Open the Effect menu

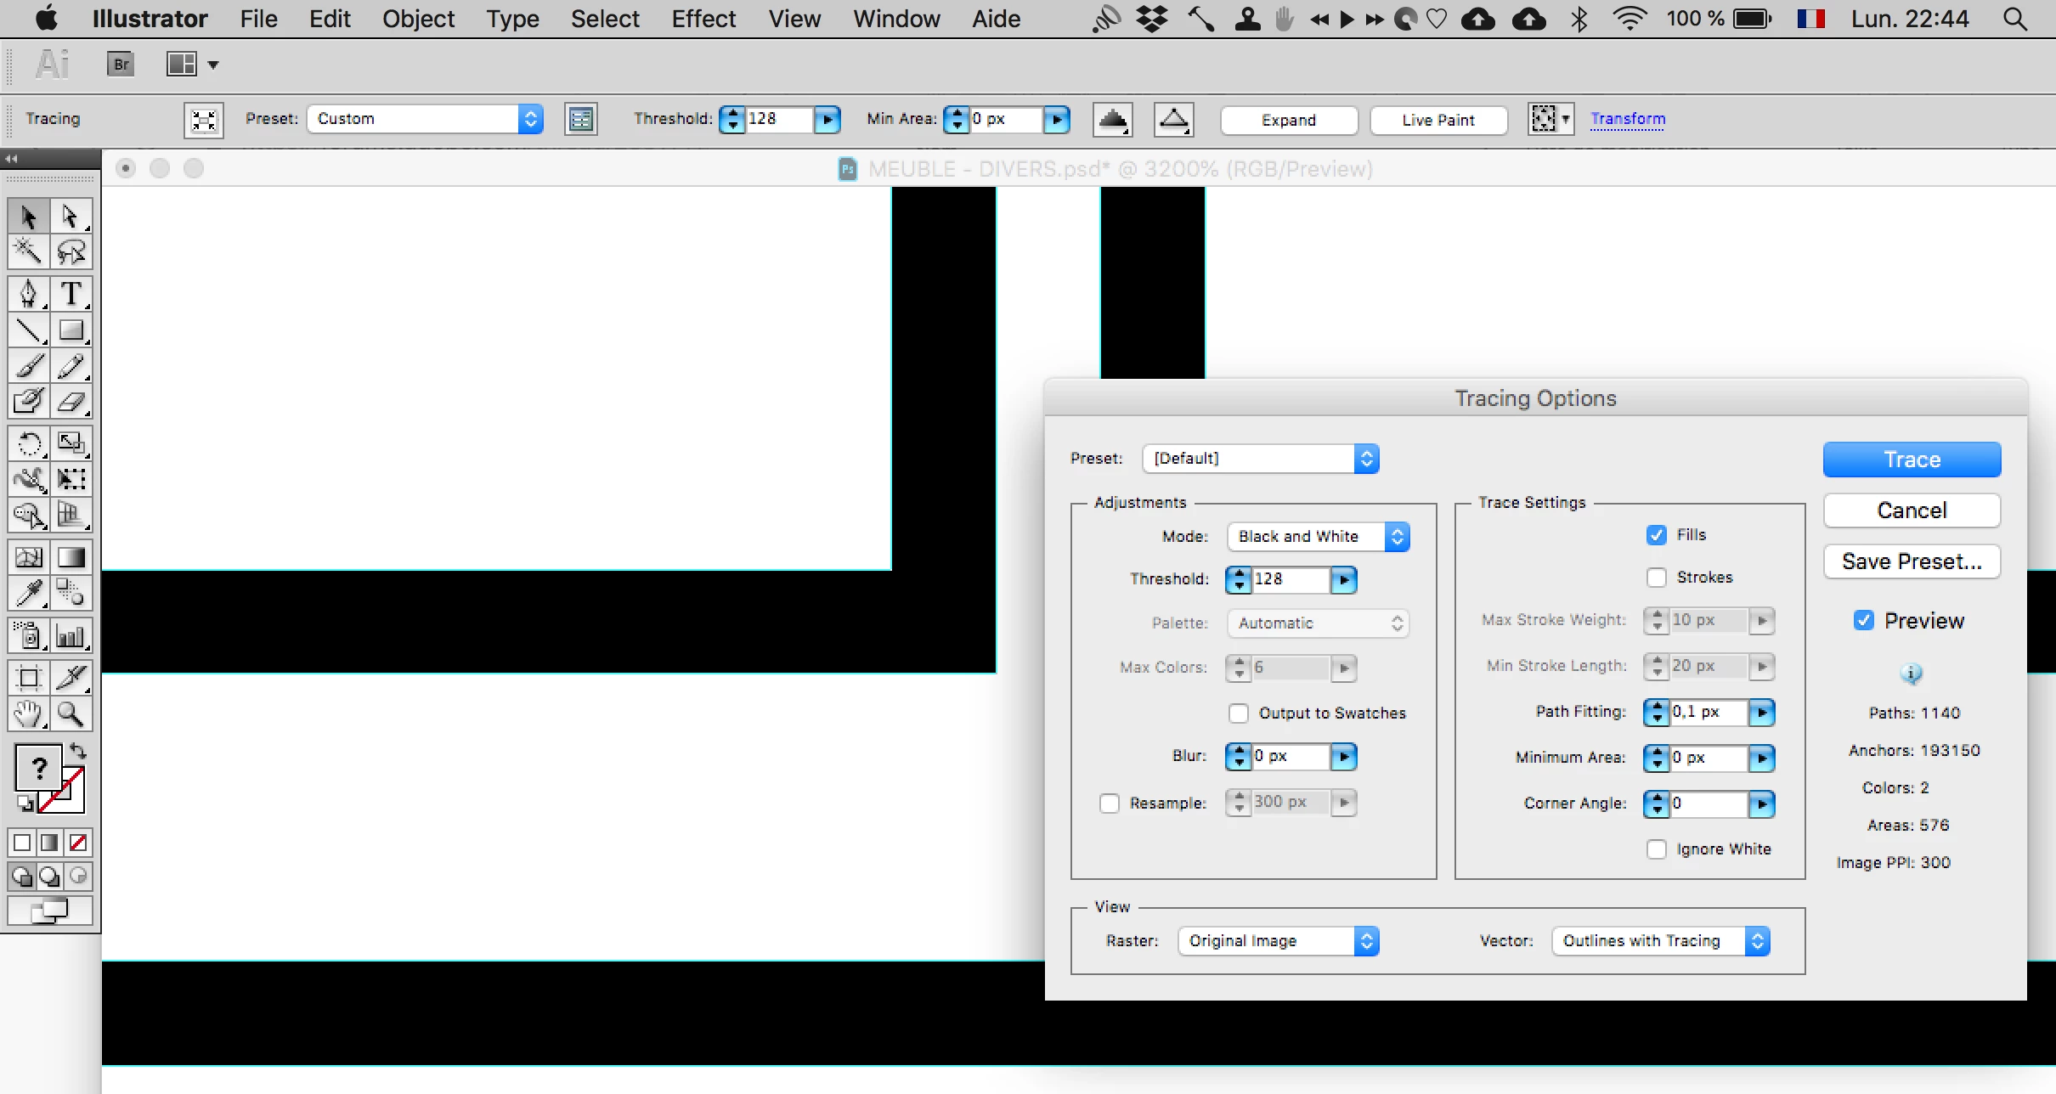point(703,19)
